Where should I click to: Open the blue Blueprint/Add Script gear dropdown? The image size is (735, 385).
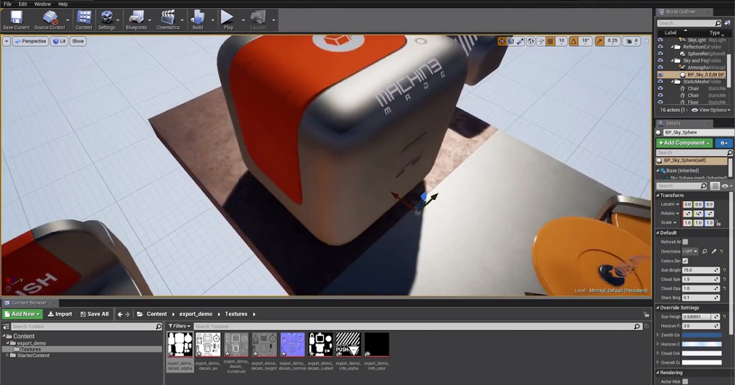pyautogui.click(x=723, y=143)
